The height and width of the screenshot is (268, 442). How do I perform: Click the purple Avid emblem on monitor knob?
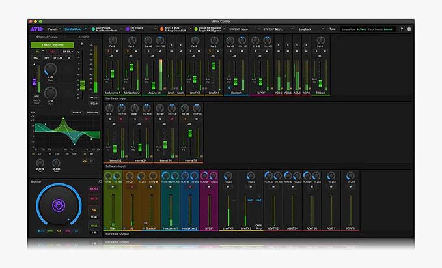(x=59, y=205)
